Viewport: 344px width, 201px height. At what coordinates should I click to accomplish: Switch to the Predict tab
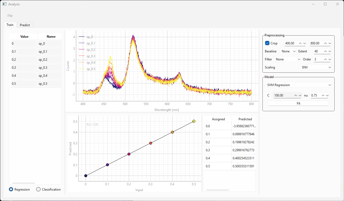[x=25, y=25]
